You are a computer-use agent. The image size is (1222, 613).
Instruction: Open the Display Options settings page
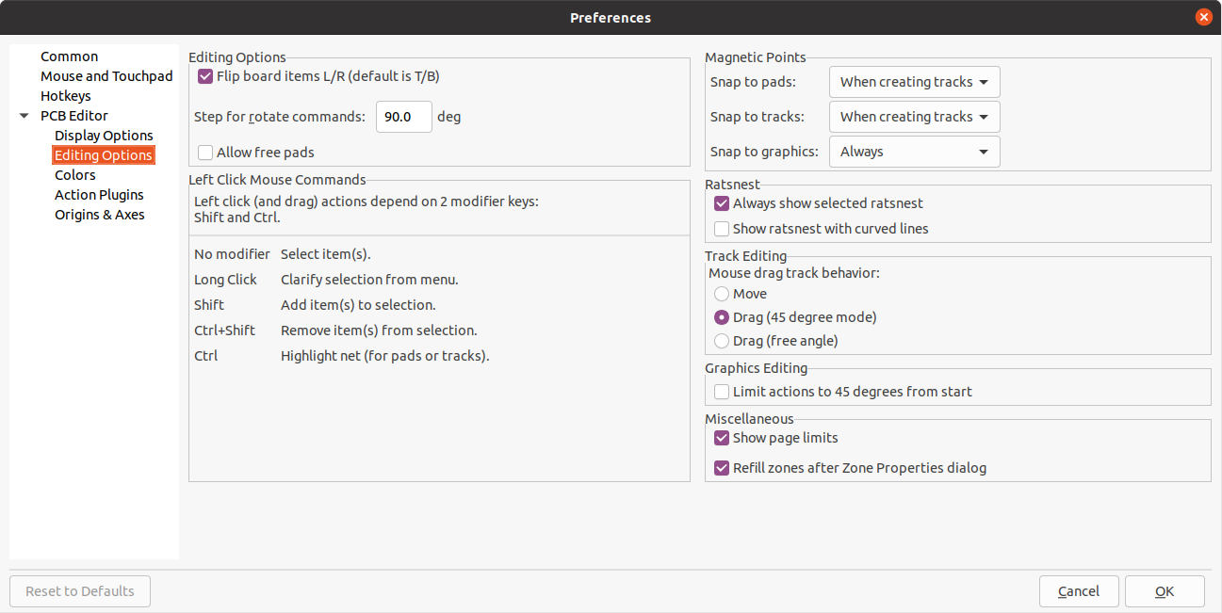pyautogui.click(x=104, y=135)
